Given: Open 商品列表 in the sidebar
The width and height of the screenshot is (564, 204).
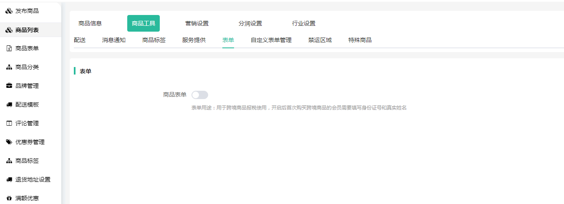Looking at the screenshot, I should 27,30.
